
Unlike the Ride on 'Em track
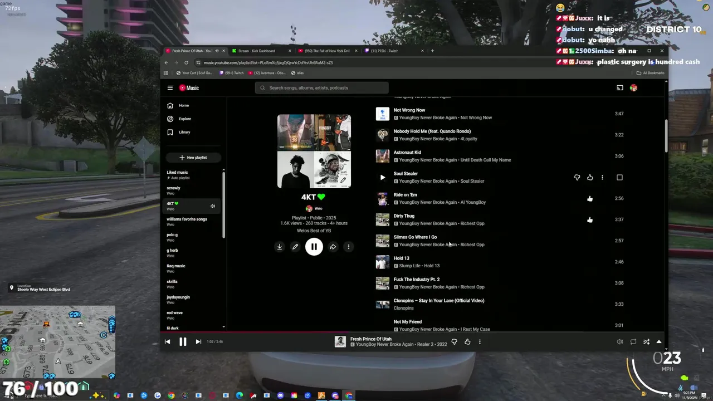pyautogui.click(x=590, y=198)
